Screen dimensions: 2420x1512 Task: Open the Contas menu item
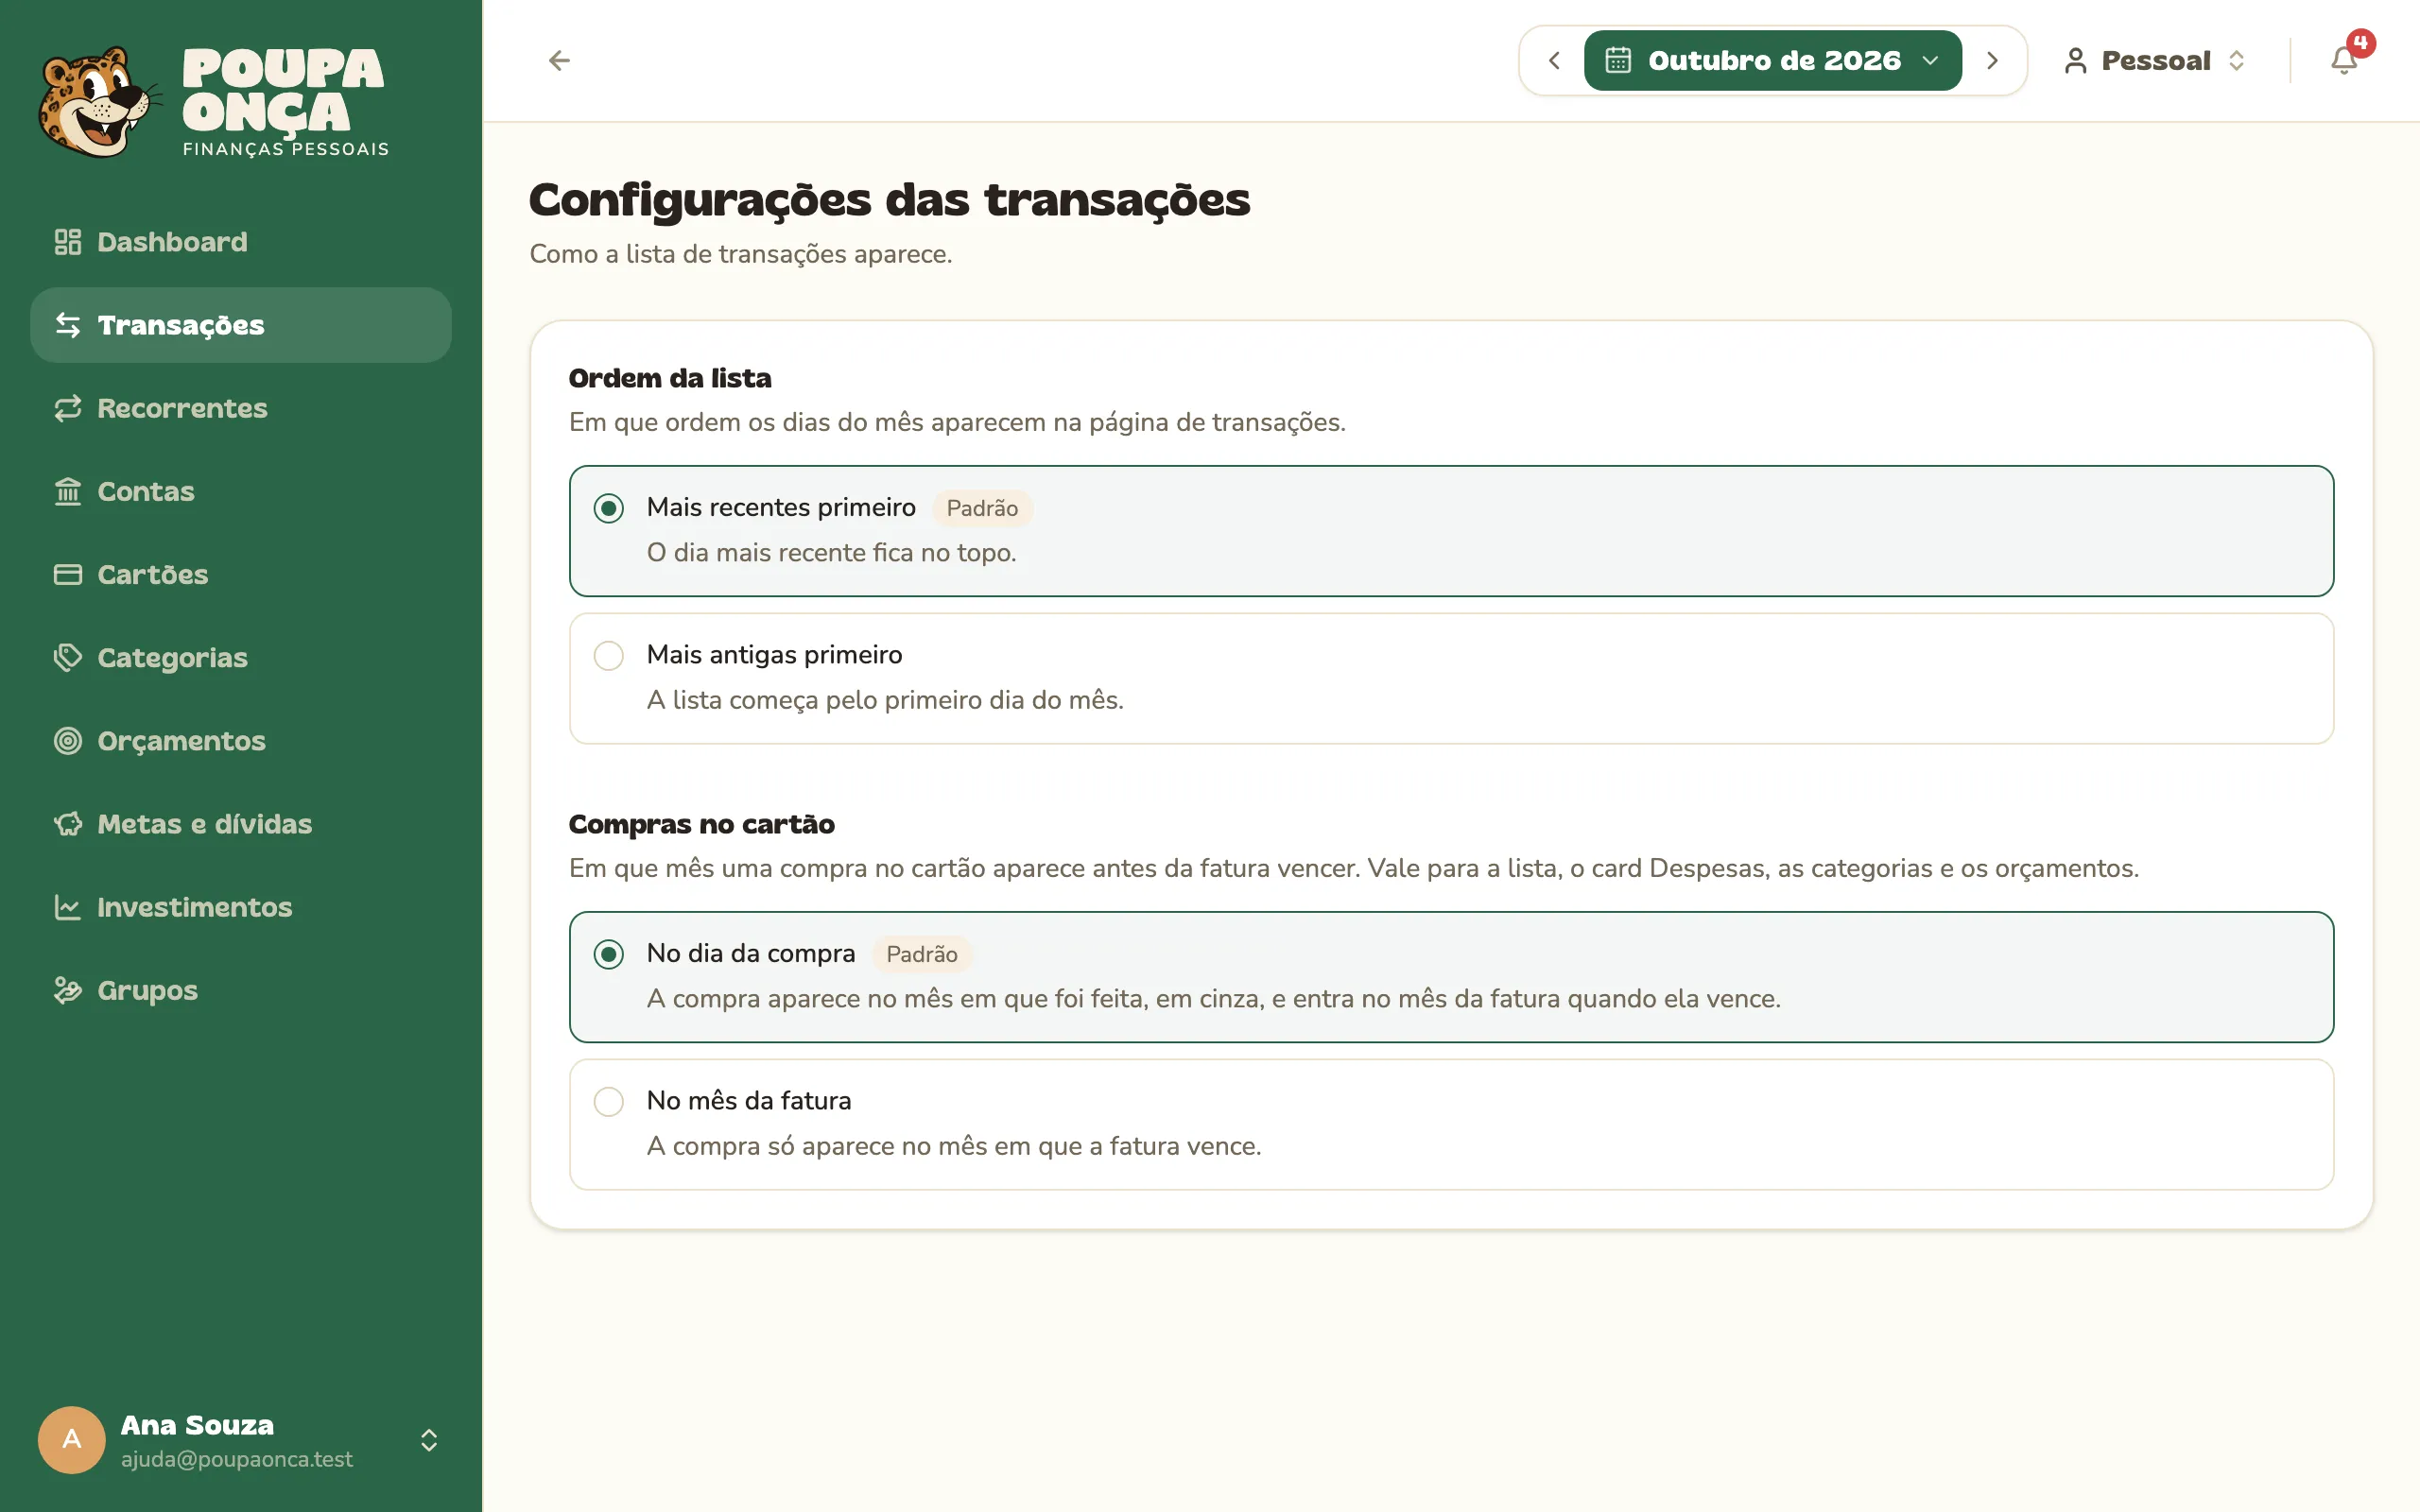pos(241,491)
